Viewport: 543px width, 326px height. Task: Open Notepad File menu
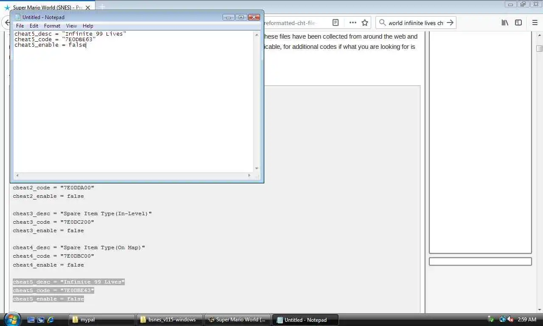coord(20,26)
